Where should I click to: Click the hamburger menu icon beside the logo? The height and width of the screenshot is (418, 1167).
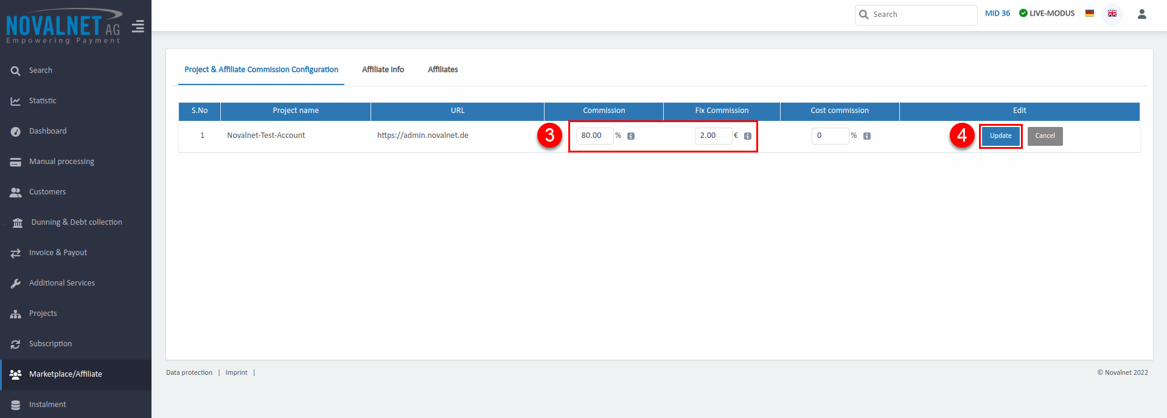[x=138, y=27]
